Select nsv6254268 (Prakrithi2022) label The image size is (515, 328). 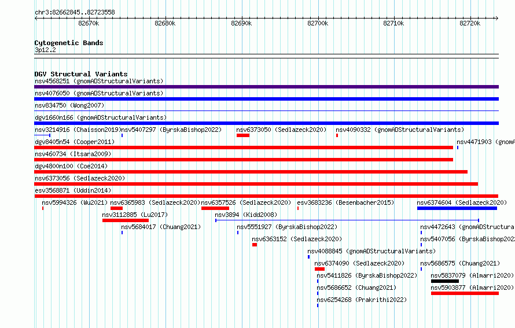pos(362,300)
